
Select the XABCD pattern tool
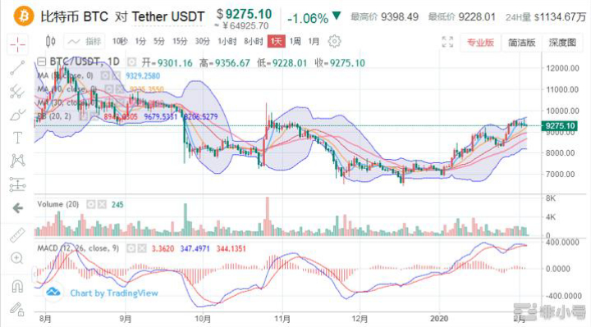tap(17, 161)
